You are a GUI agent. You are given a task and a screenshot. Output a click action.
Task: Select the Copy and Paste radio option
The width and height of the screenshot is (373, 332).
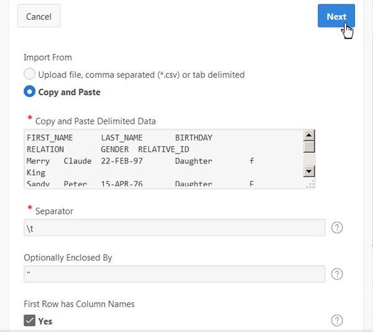30,92
